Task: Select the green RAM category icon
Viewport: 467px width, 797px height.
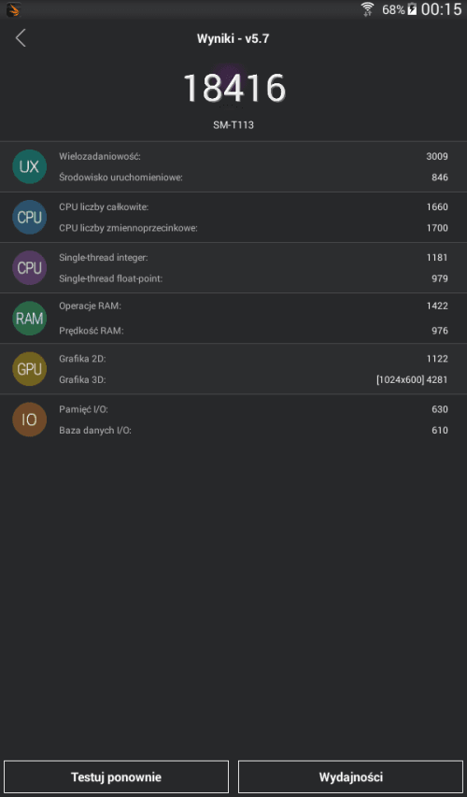Action: point(30,319)
